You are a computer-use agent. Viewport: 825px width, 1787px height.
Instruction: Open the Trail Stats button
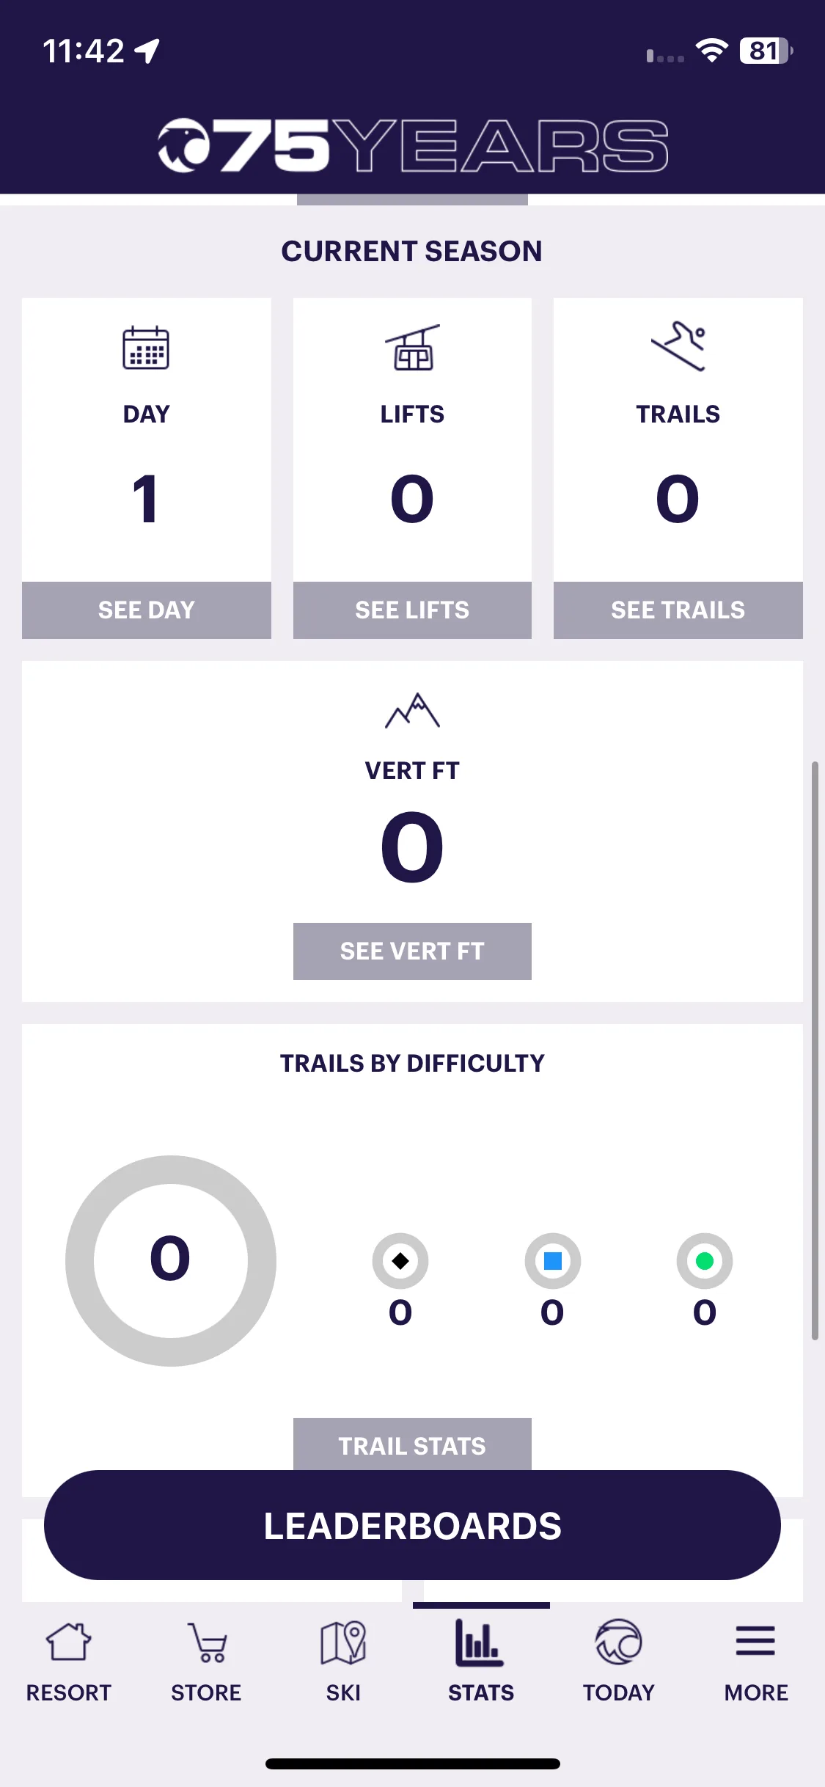point(412,1444)
